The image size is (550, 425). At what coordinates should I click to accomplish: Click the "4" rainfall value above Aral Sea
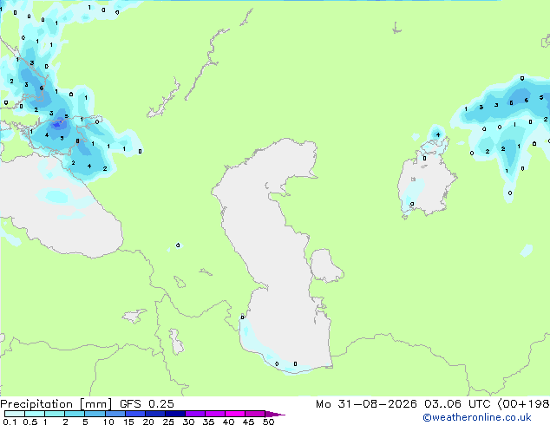(x=438, y=134)
